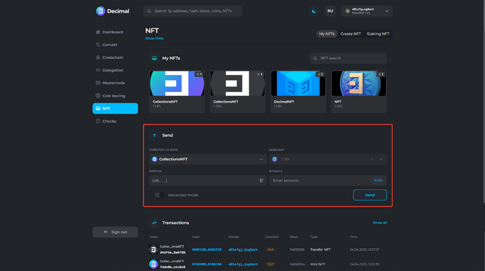This screenshot has width=485, height=271.
Task: Select the DecimalNFT thumbnail card
Action: pos(298,91)
